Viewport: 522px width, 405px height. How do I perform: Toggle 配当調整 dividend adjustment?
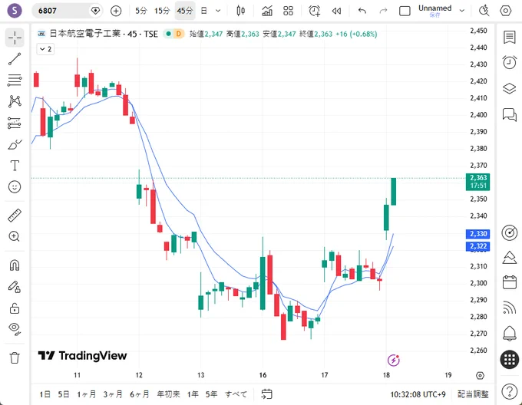click(x=473, y=394)
